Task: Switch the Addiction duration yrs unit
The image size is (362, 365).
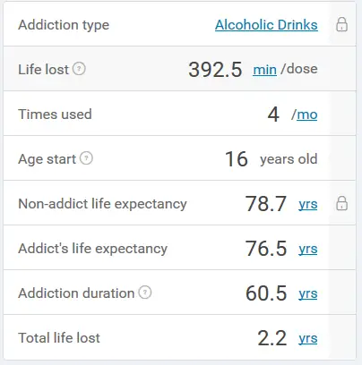Action: pos(308,294)
